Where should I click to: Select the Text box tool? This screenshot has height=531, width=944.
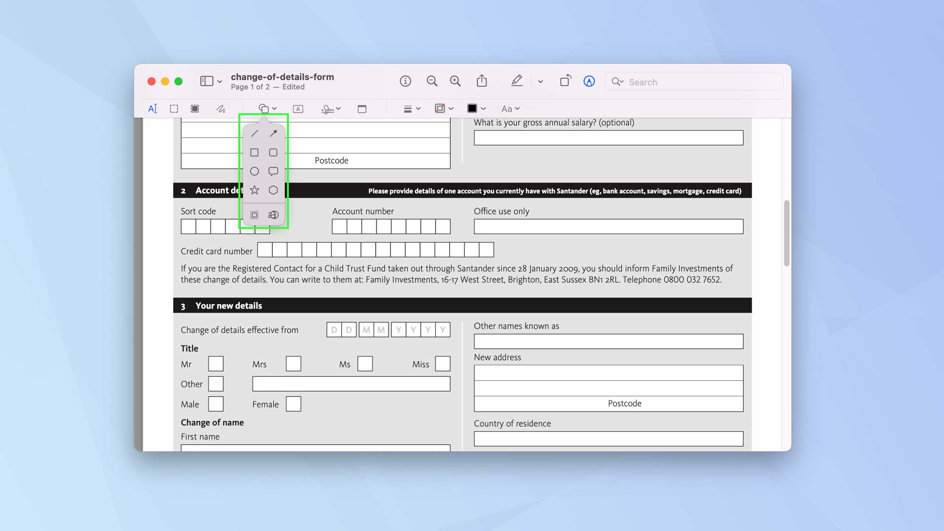[298, 109]
